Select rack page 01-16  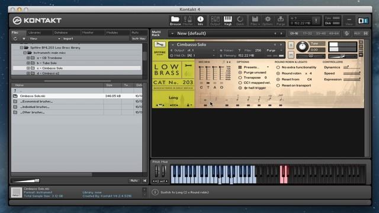pos(294,34)
